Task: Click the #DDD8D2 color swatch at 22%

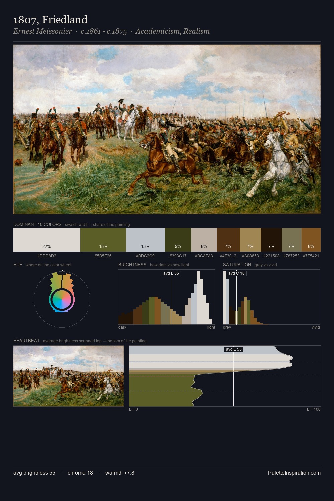Action: pyautogui.click(x=47, y=240)
